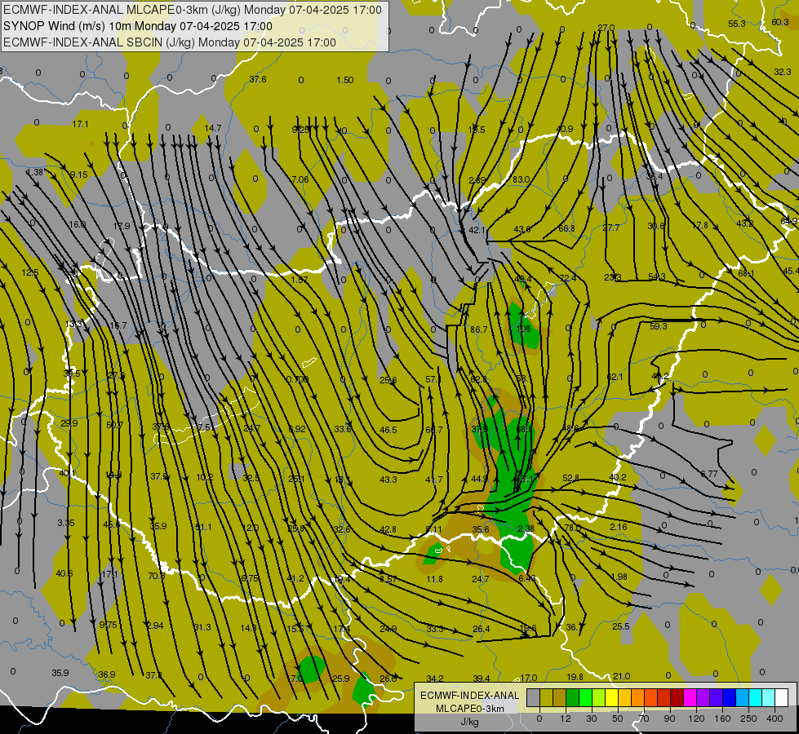Select the magenta legend swatch
This screenshot has width=799, height=734.
[690, 697]
